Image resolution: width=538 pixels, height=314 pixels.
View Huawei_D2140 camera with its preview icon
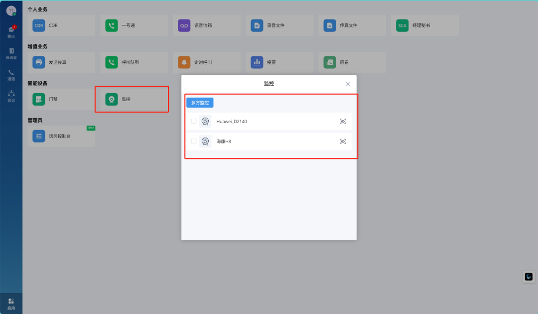[x=343, y=122]
